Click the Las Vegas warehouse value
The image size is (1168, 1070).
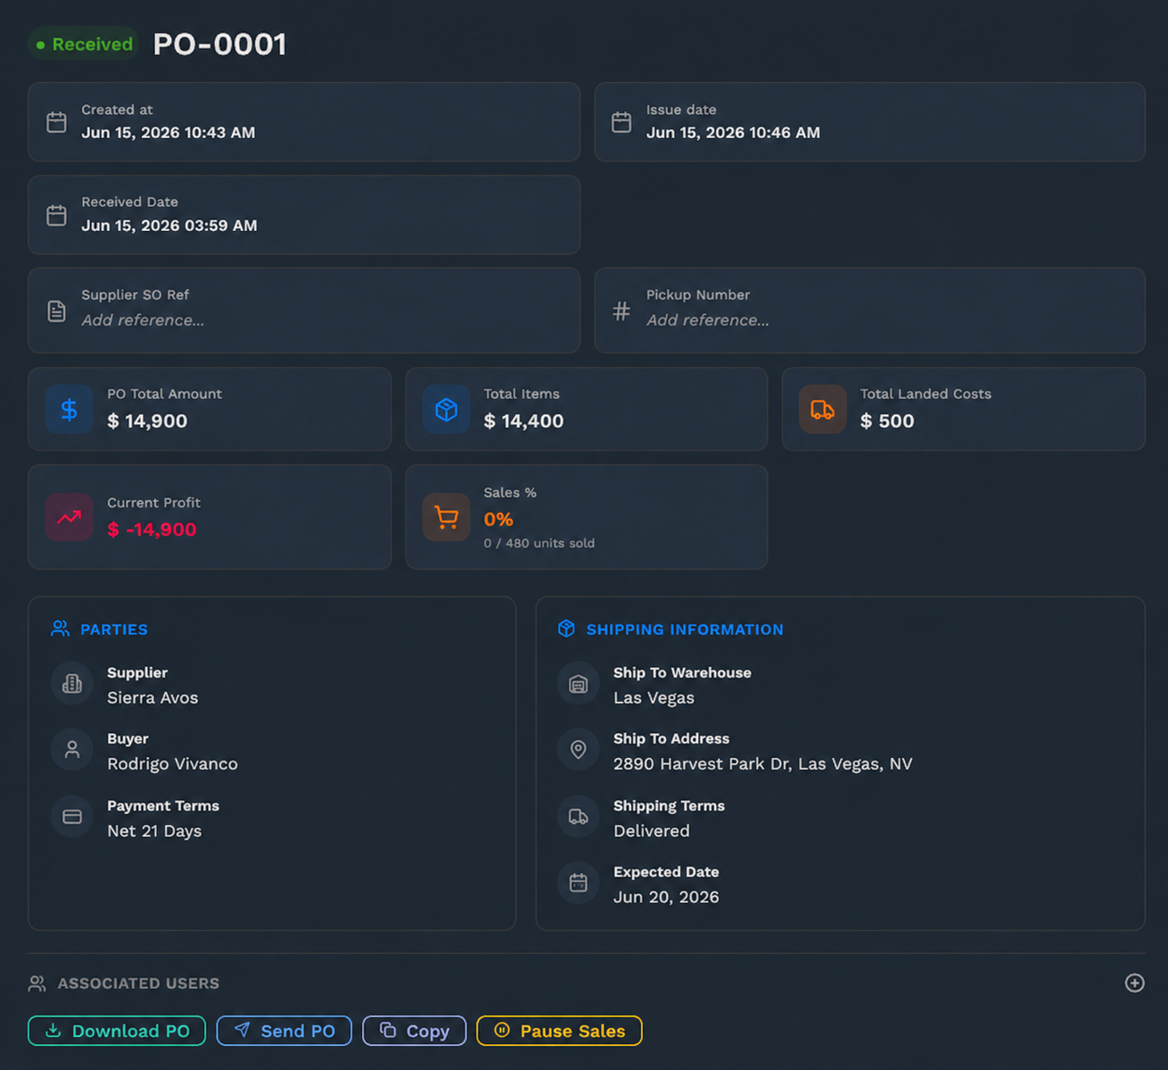(x=654, y=698)
